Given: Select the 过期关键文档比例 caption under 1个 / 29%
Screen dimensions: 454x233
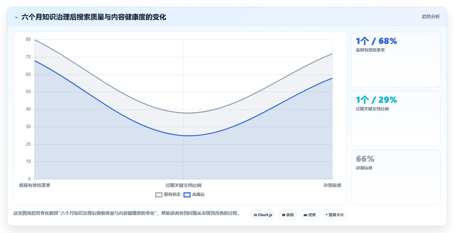Looking at the screenshot, I should (x=372, y=109).
